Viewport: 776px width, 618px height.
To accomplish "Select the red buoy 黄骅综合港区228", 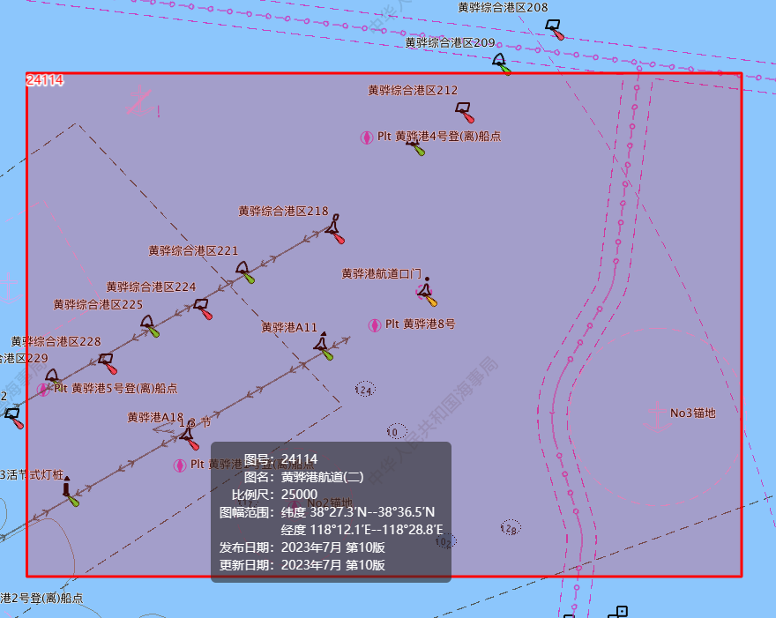I will tap(108, 364).
